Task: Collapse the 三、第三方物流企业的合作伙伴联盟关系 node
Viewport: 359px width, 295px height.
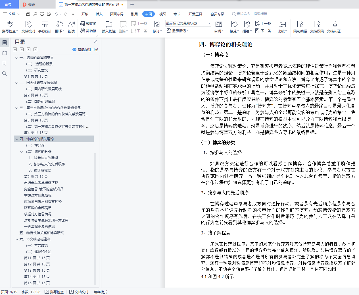Action: pos(17,108)
